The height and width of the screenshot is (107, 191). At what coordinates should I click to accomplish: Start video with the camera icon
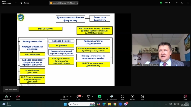[18, 97]
